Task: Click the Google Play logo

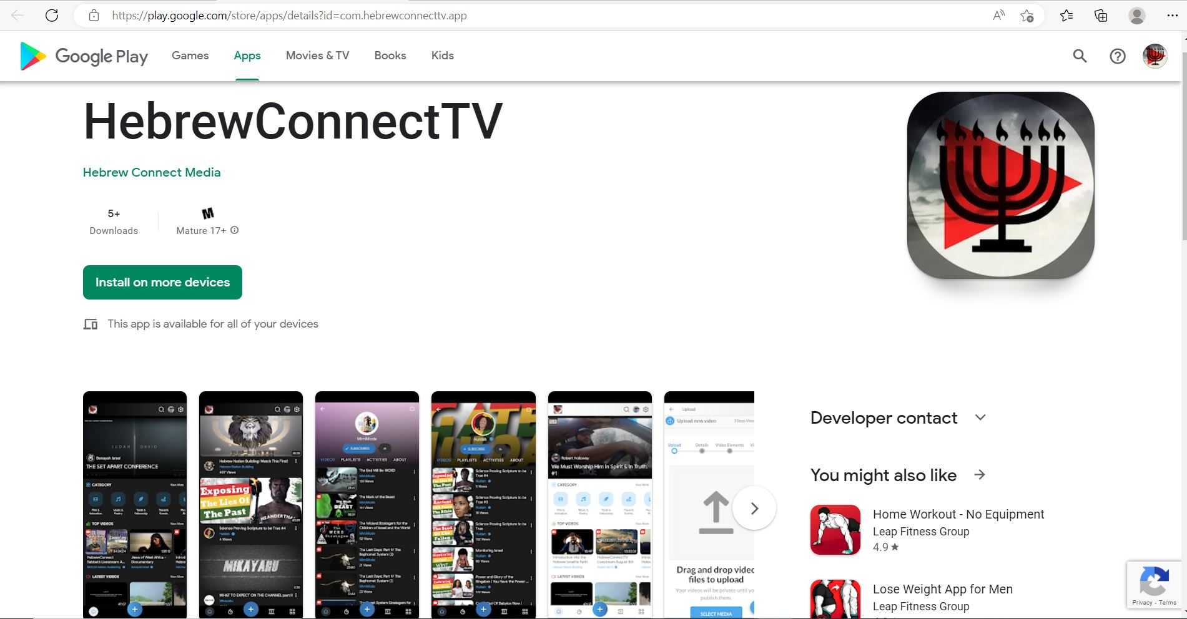Action: (x=84, y=56)
